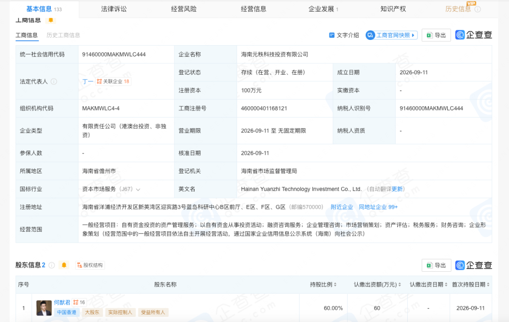
Task: Export 工商信息 table with 导出 button
Action: point(436,35)
